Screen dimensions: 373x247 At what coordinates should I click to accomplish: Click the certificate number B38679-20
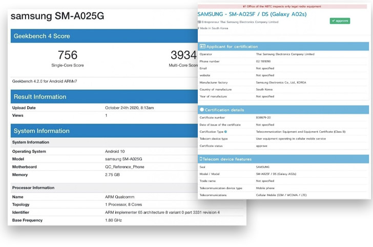tap(263, 117)
